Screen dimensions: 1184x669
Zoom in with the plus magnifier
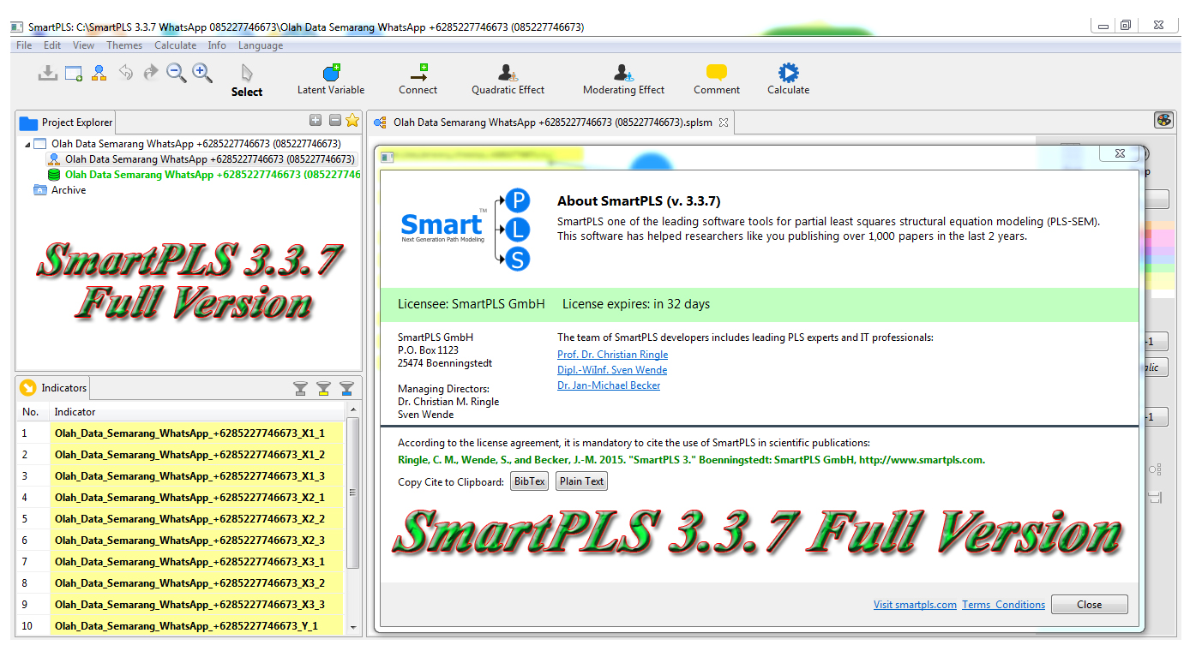202,74
